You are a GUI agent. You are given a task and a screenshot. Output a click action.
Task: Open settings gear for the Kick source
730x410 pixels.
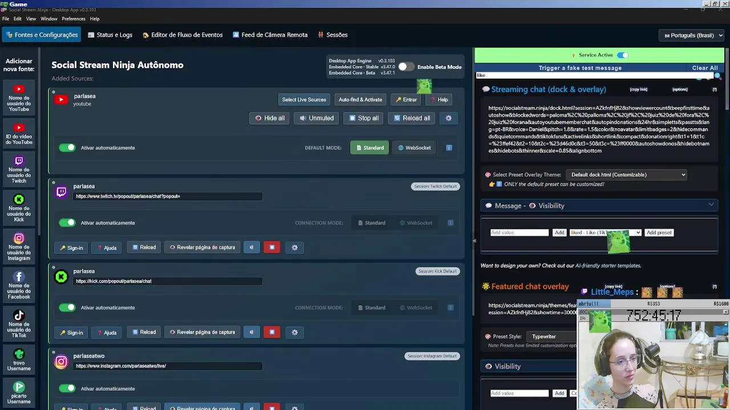[295, 332]
